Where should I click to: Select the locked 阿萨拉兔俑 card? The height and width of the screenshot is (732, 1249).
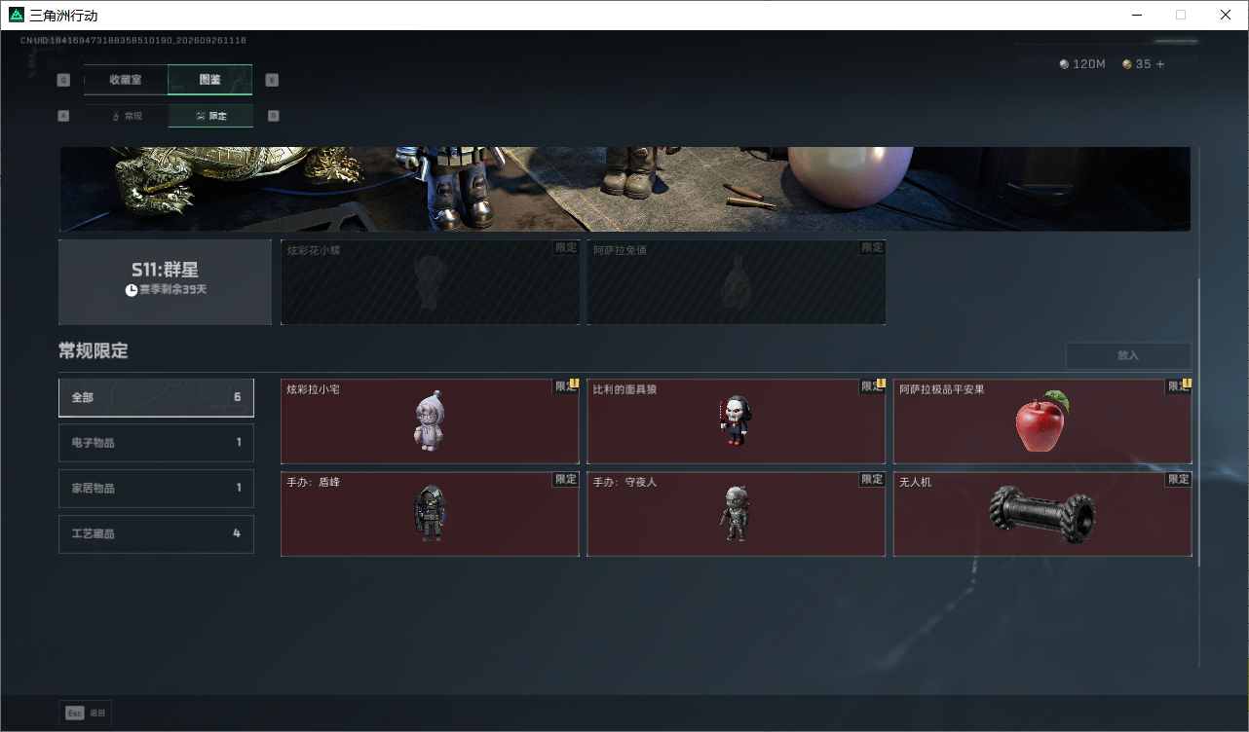tap(737, 282)
